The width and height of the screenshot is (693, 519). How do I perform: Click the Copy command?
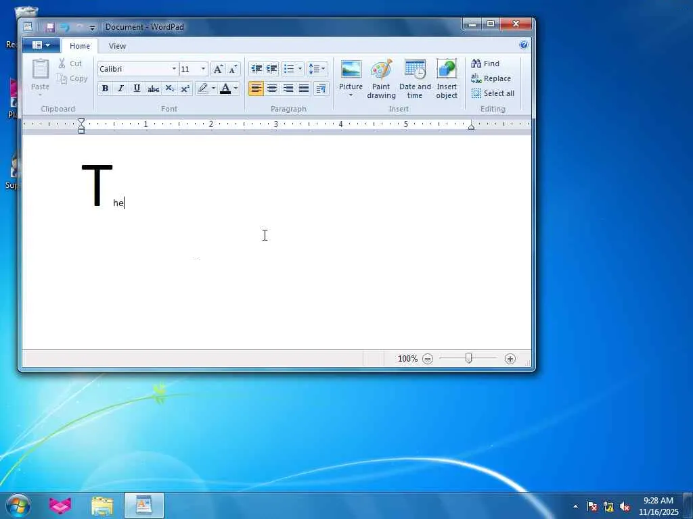pos(72,78)
